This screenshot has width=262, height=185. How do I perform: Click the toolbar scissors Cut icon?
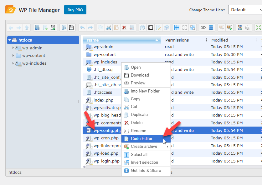coord(109,27)
